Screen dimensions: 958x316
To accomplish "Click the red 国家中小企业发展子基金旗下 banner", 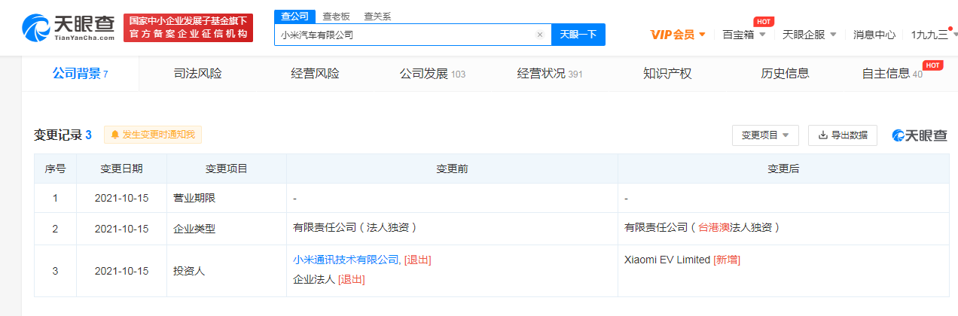I will pos(188,28).
